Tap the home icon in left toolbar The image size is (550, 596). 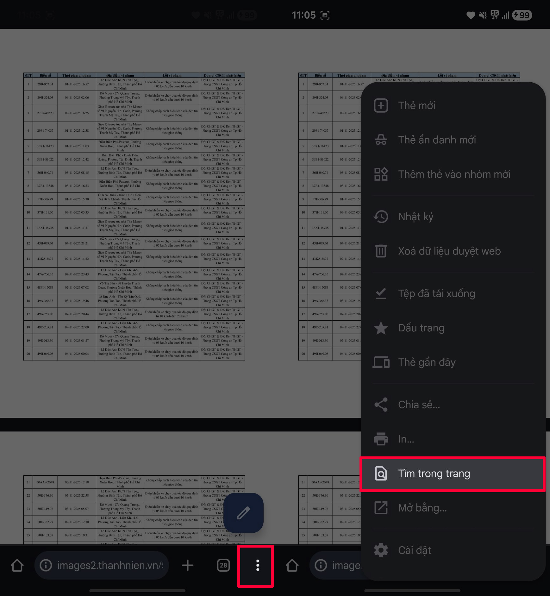[17, 565]
